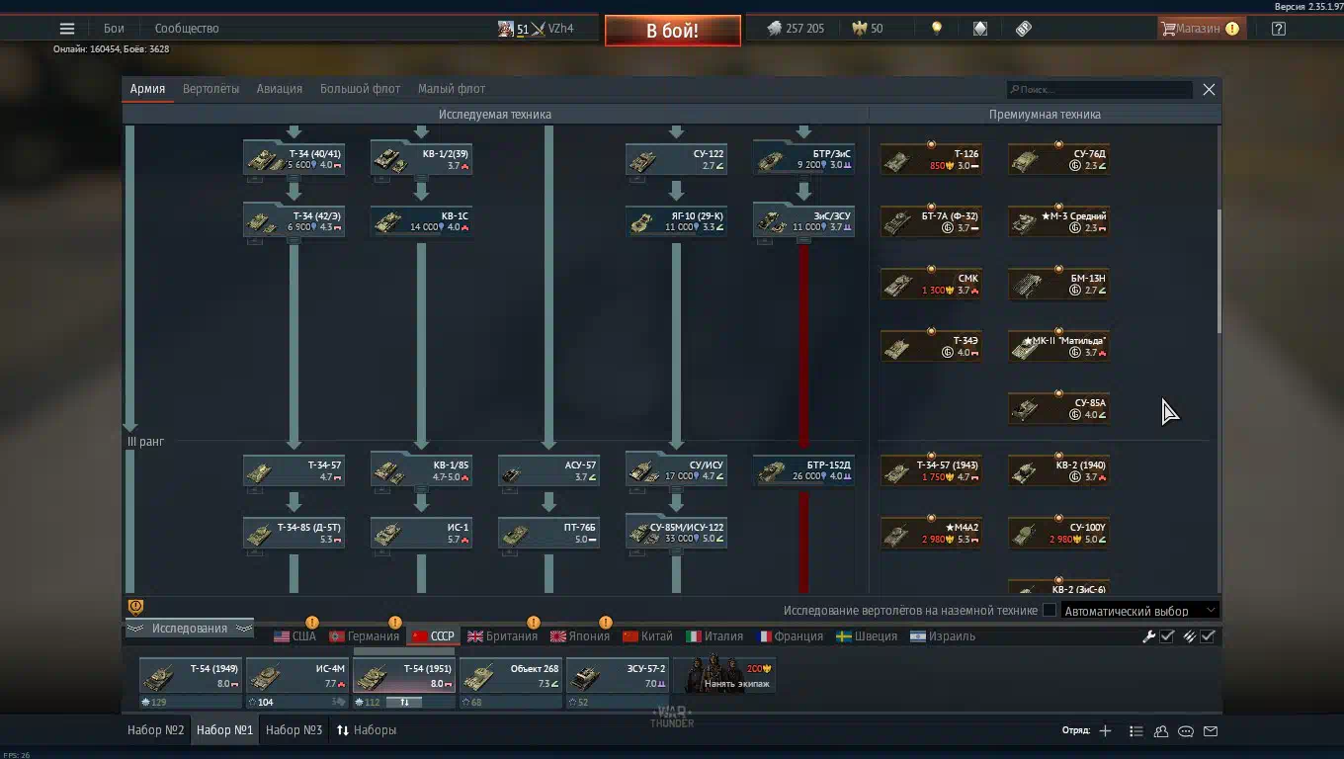Toggle the checkbox next to wrench icon
The height and width of the screenshot is (759, 1344).
pyautogui.click(x=1167, y=636)
